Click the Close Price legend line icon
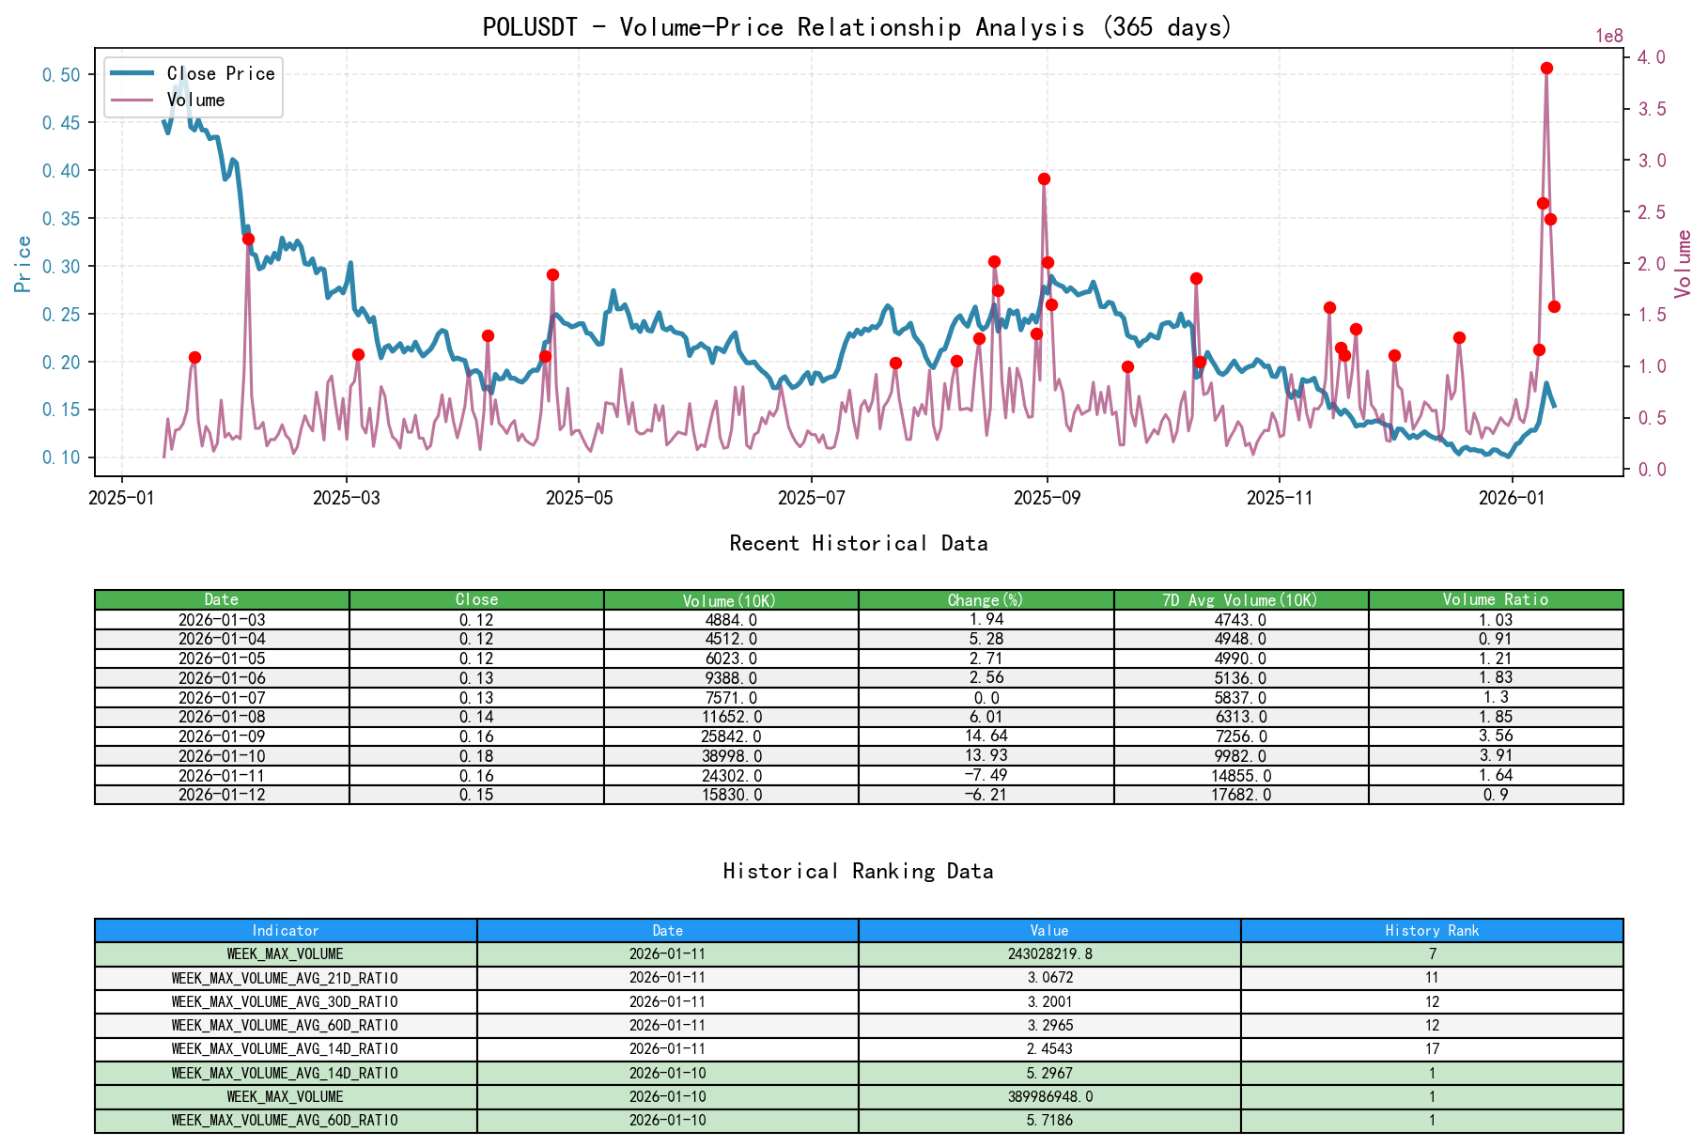 (134, 72)
